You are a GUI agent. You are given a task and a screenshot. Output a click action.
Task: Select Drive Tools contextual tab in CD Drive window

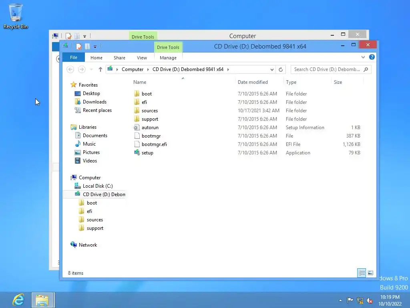point(168,47)
